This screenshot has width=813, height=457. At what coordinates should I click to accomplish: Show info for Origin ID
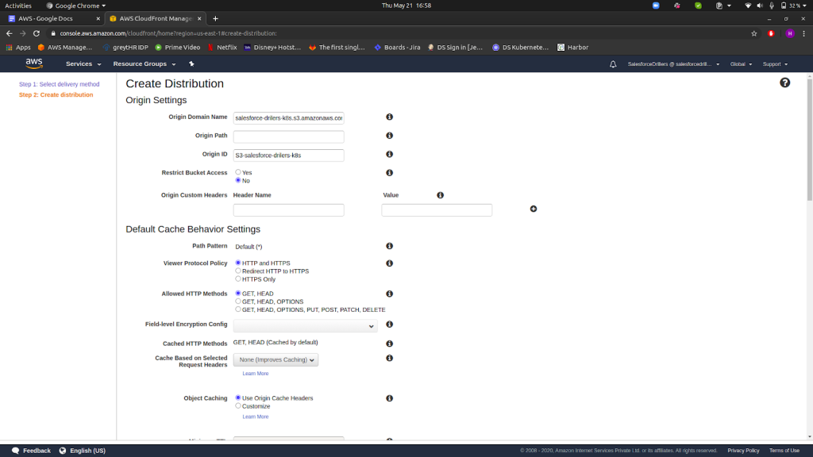pyautogui.click(x=389, y=155)
